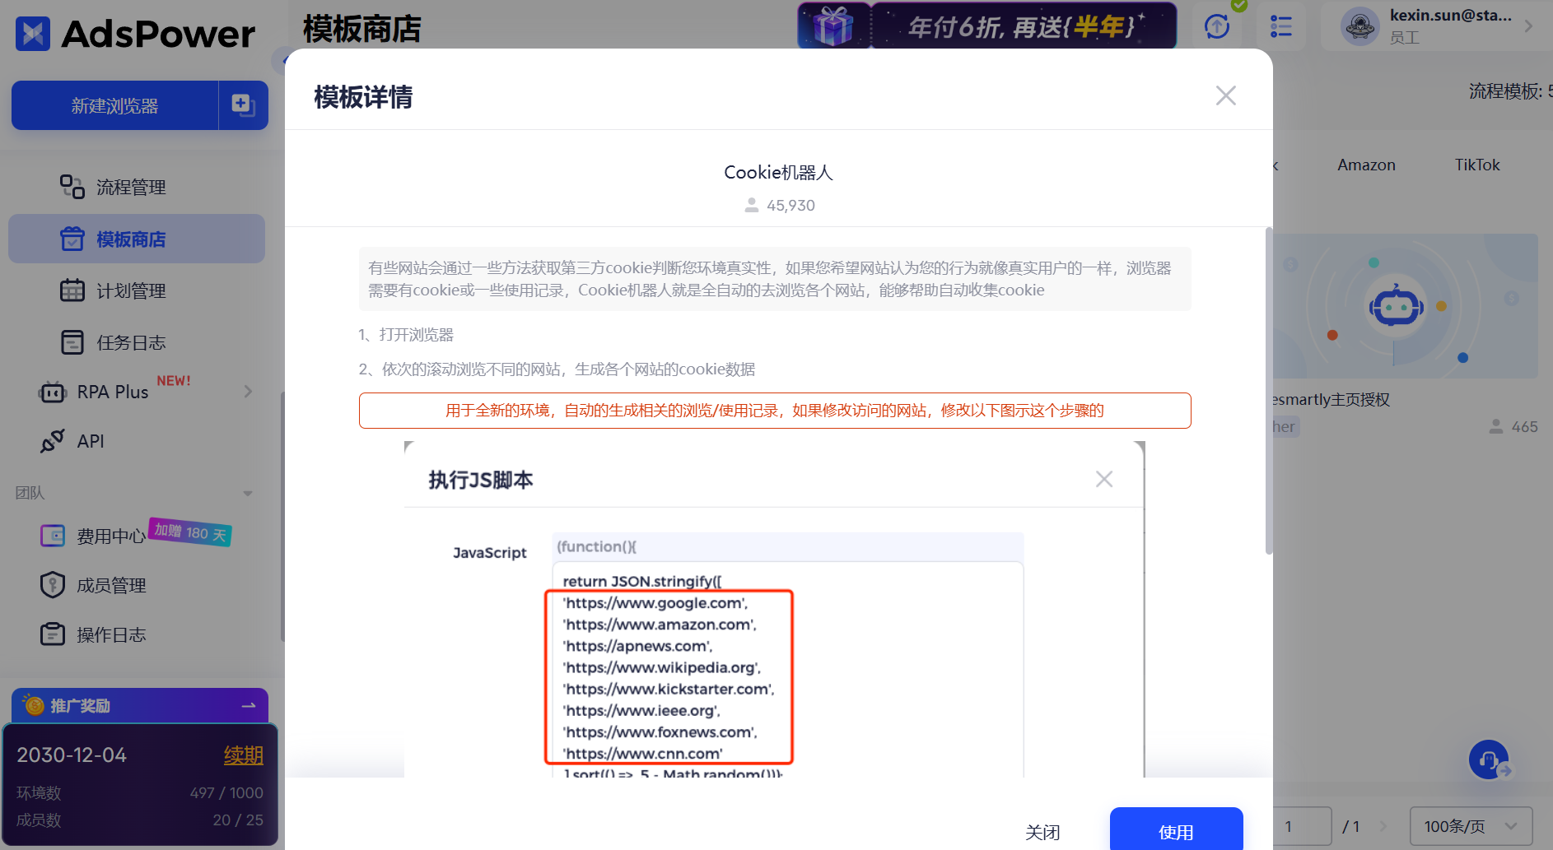Click the headset support icon bottom right
1553x850 pixels.
coord(1489,759)
